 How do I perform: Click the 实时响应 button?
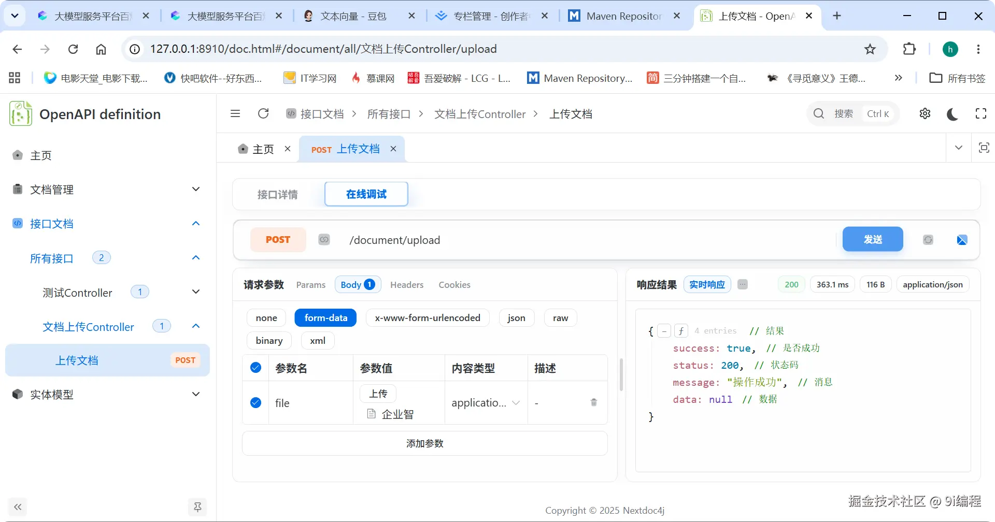tap(707, 284)
